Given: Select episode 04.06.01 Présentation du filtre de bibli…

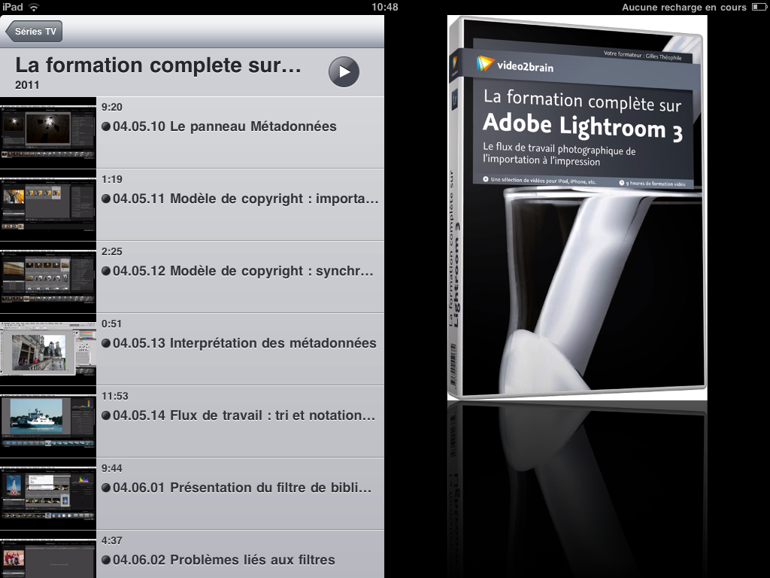Looking at the screenshot, I should 192,494.
